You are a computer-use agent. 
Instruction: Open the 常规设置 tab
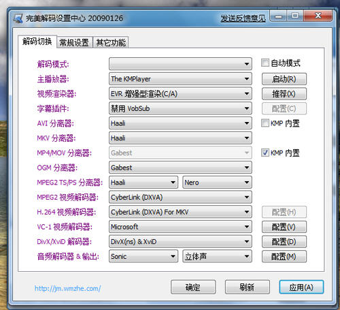75,42
